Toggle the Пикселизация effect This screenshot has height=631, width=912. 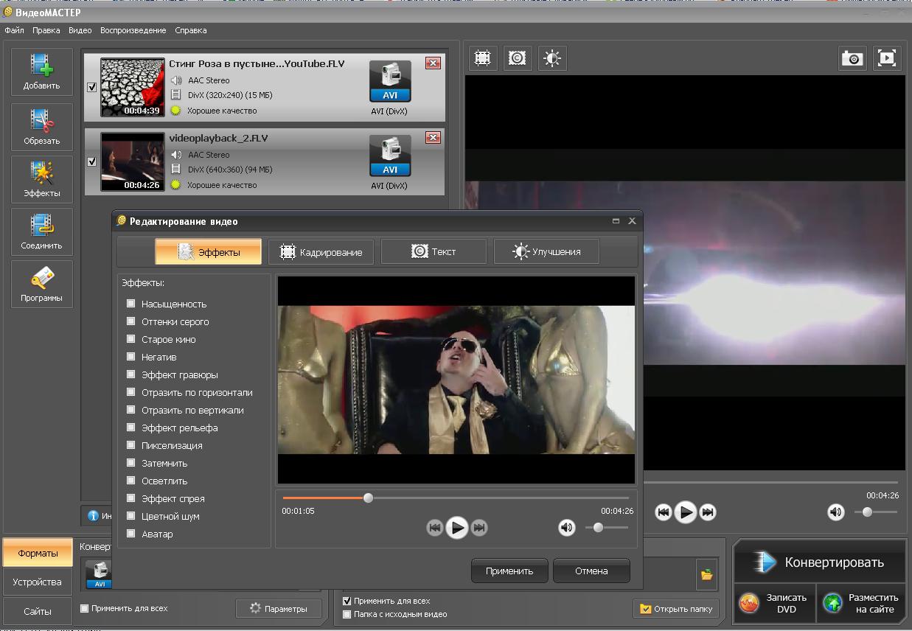[131, 445]
